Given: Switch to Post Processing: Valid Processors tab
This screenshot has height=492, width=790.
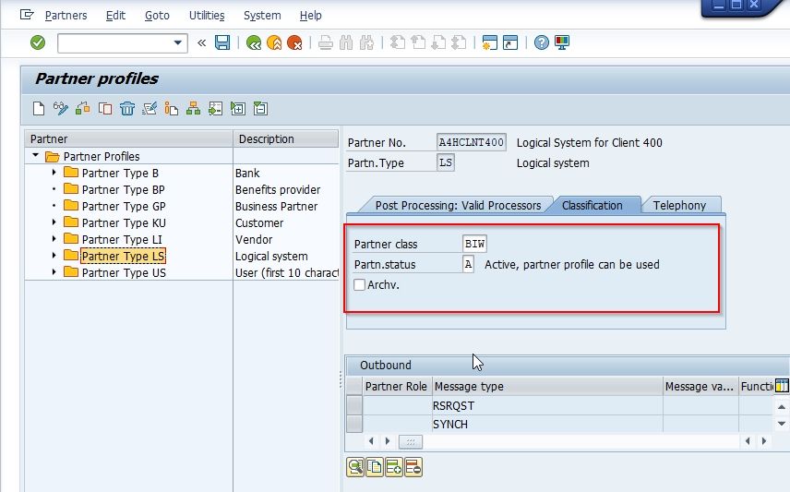Looking at the screenshot, I should coord(458,205).
